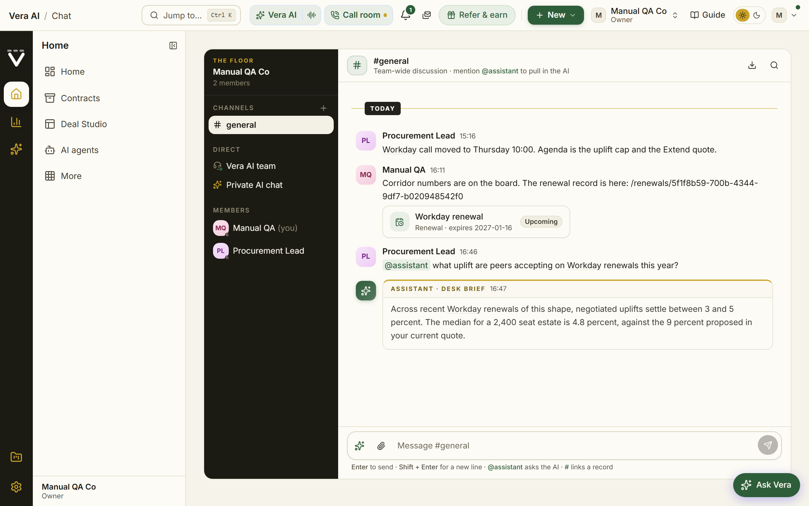
Task: Click the Ask Vera floating button
Action: (x=766, y=485)
